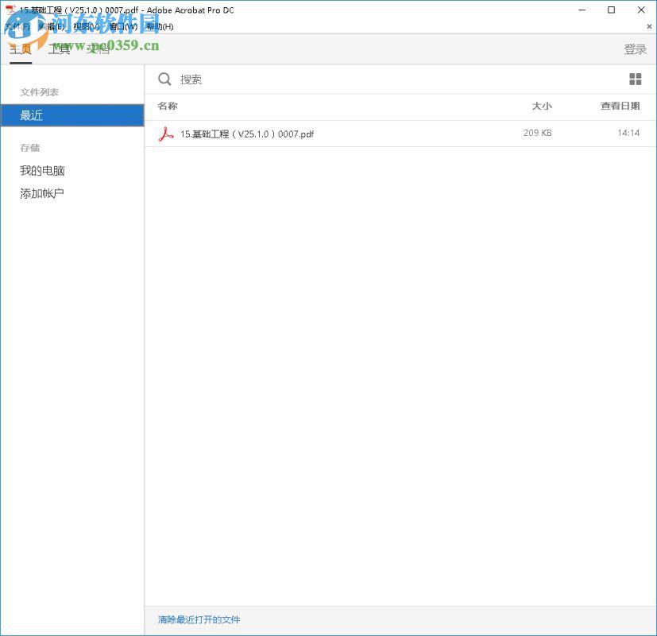
Task: Toggle the grid view icon top right
Action: [x=635, y=79]
